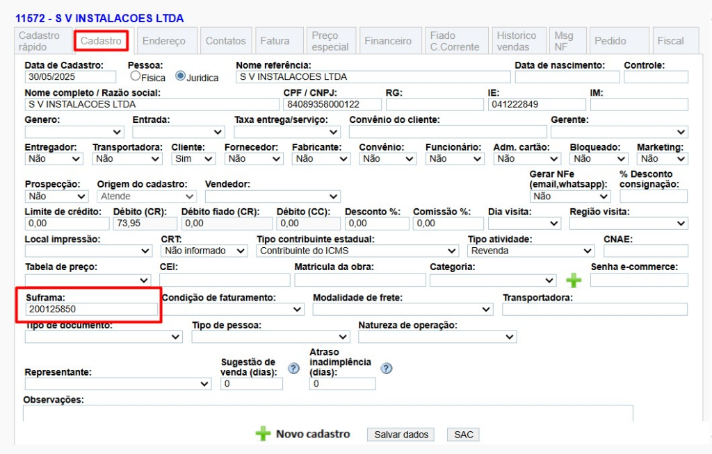Open the Modalidade de frete dropdown
Viewport: 712px width, 454px height.
pos(402,309)
